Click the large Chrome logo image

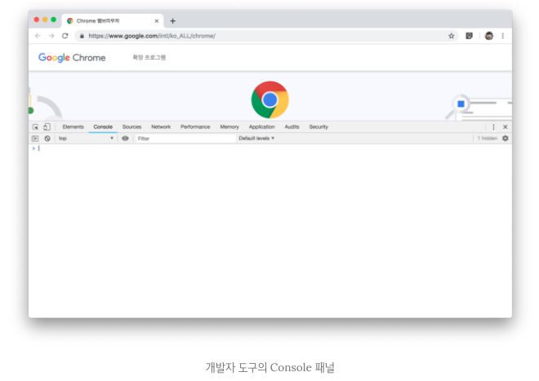pos(269,100)
